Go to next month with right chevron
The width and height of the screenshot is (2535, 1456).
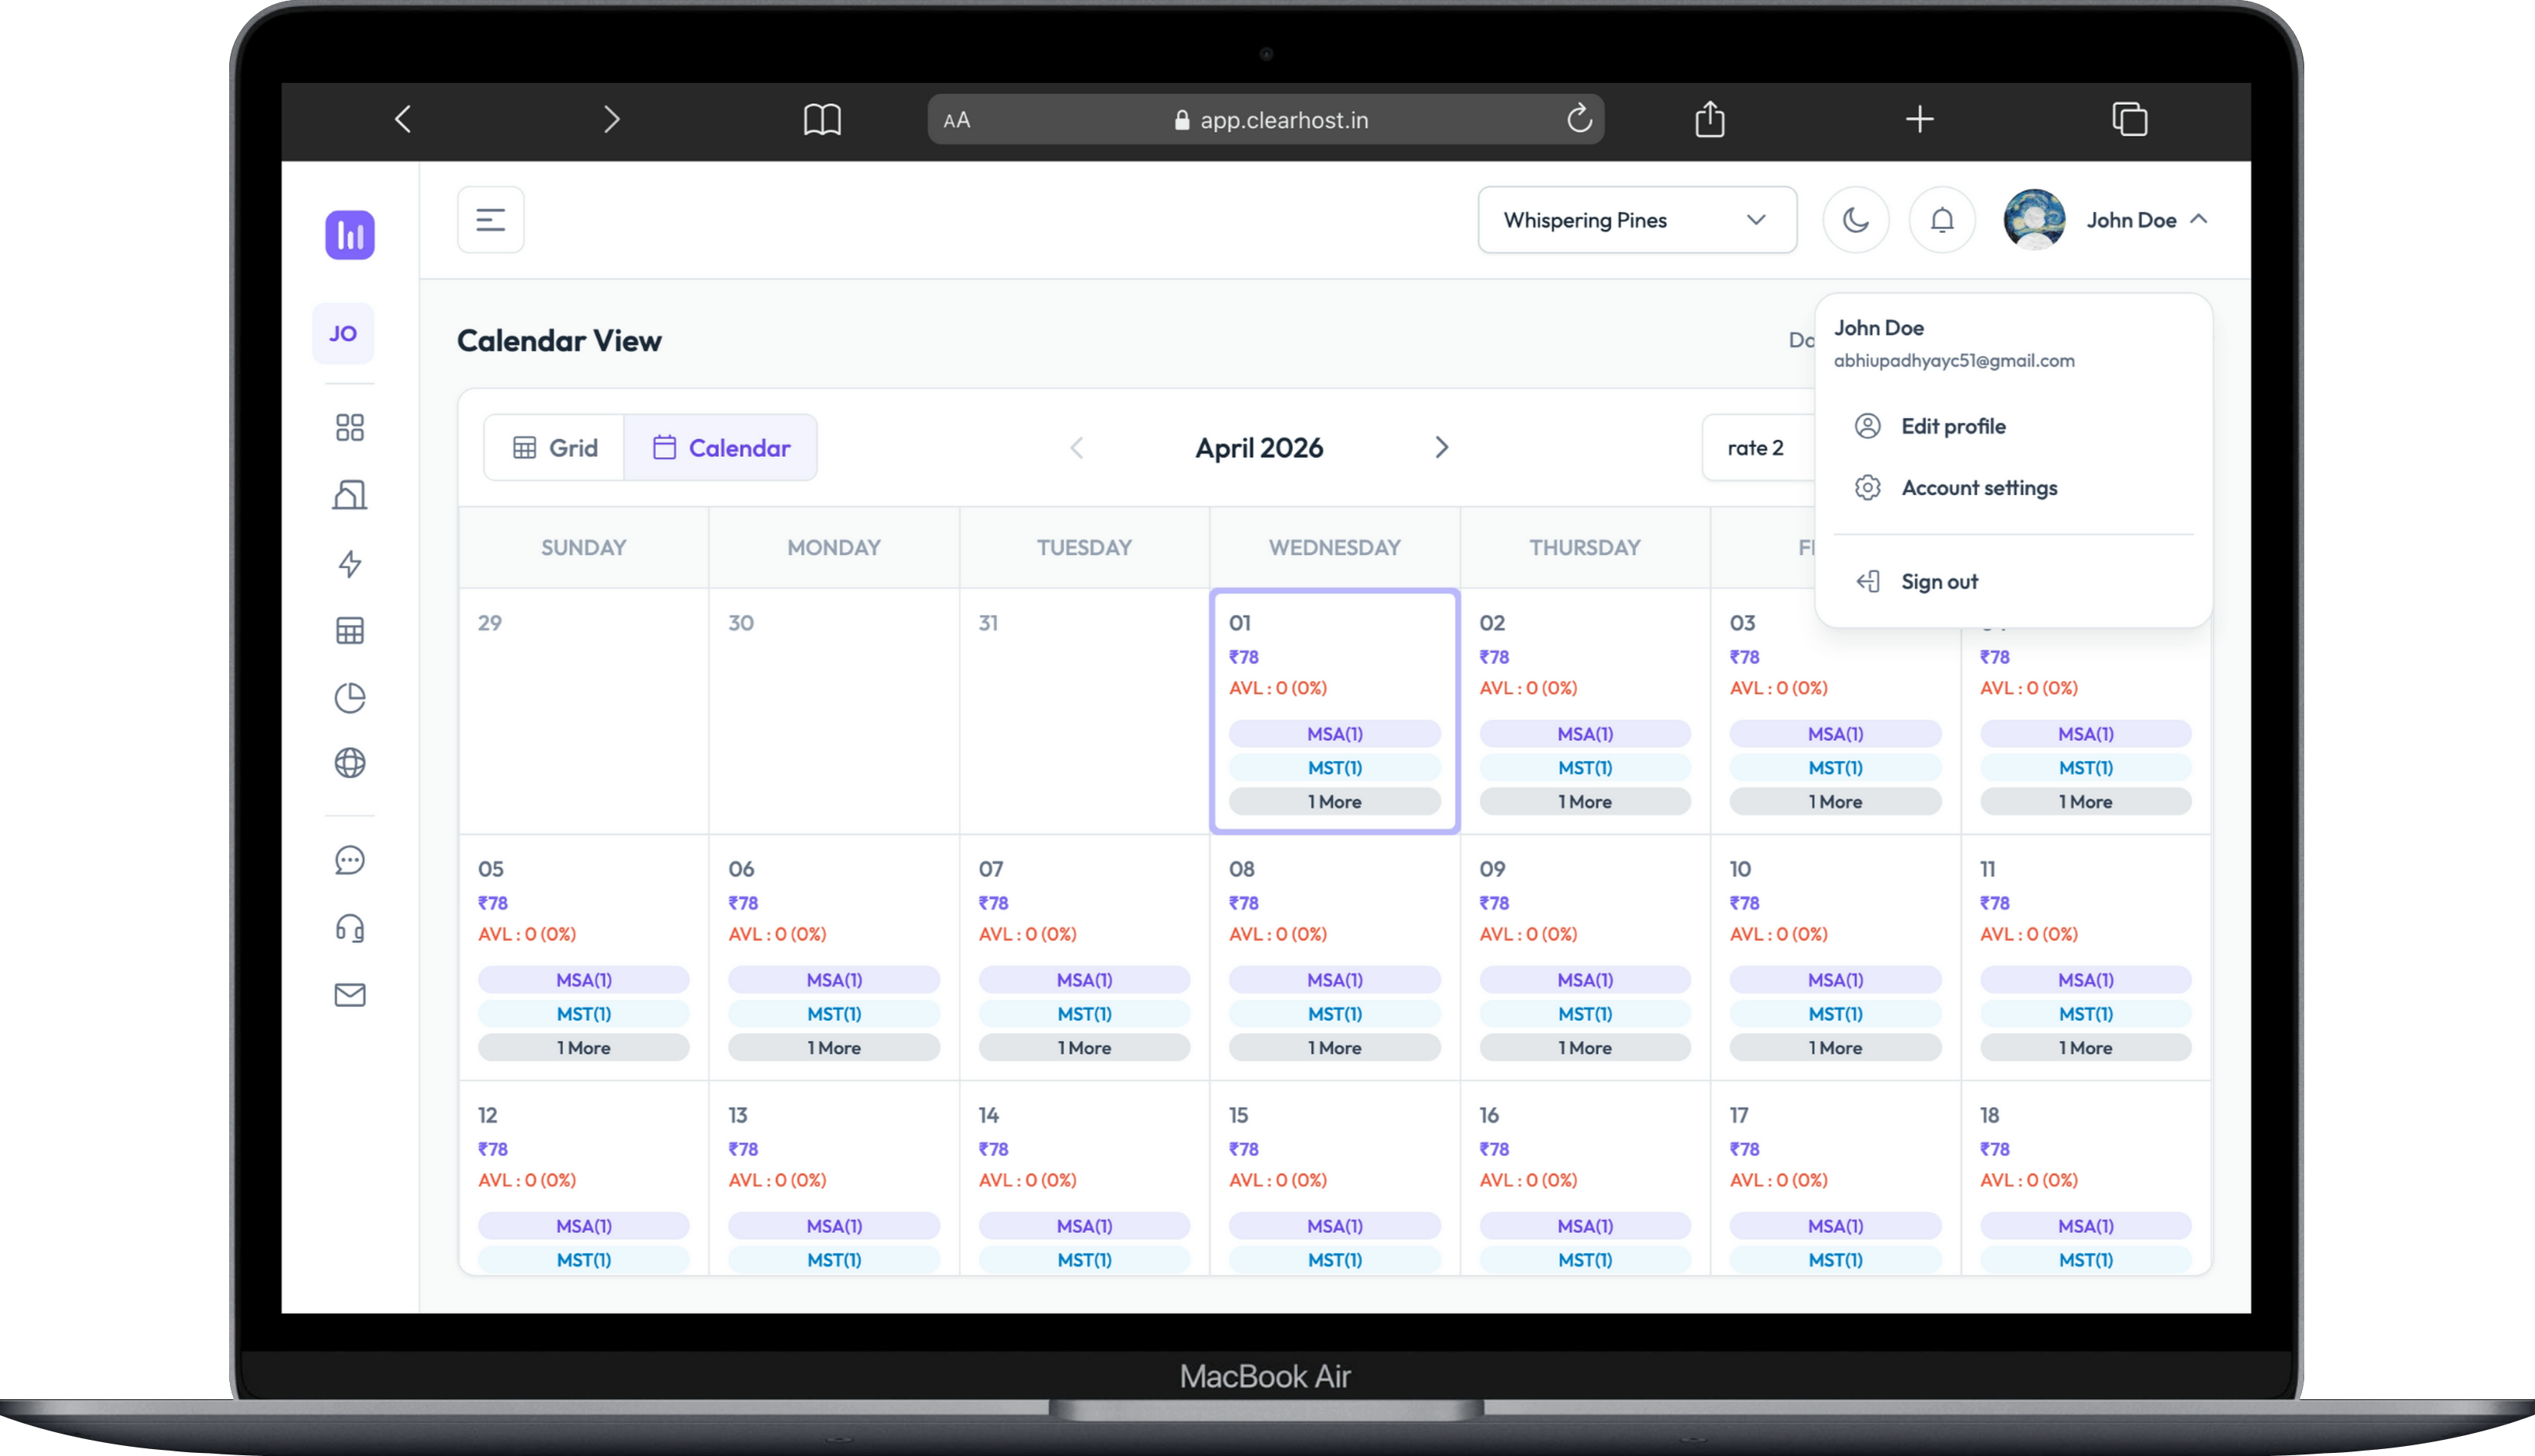(1441, 448)
